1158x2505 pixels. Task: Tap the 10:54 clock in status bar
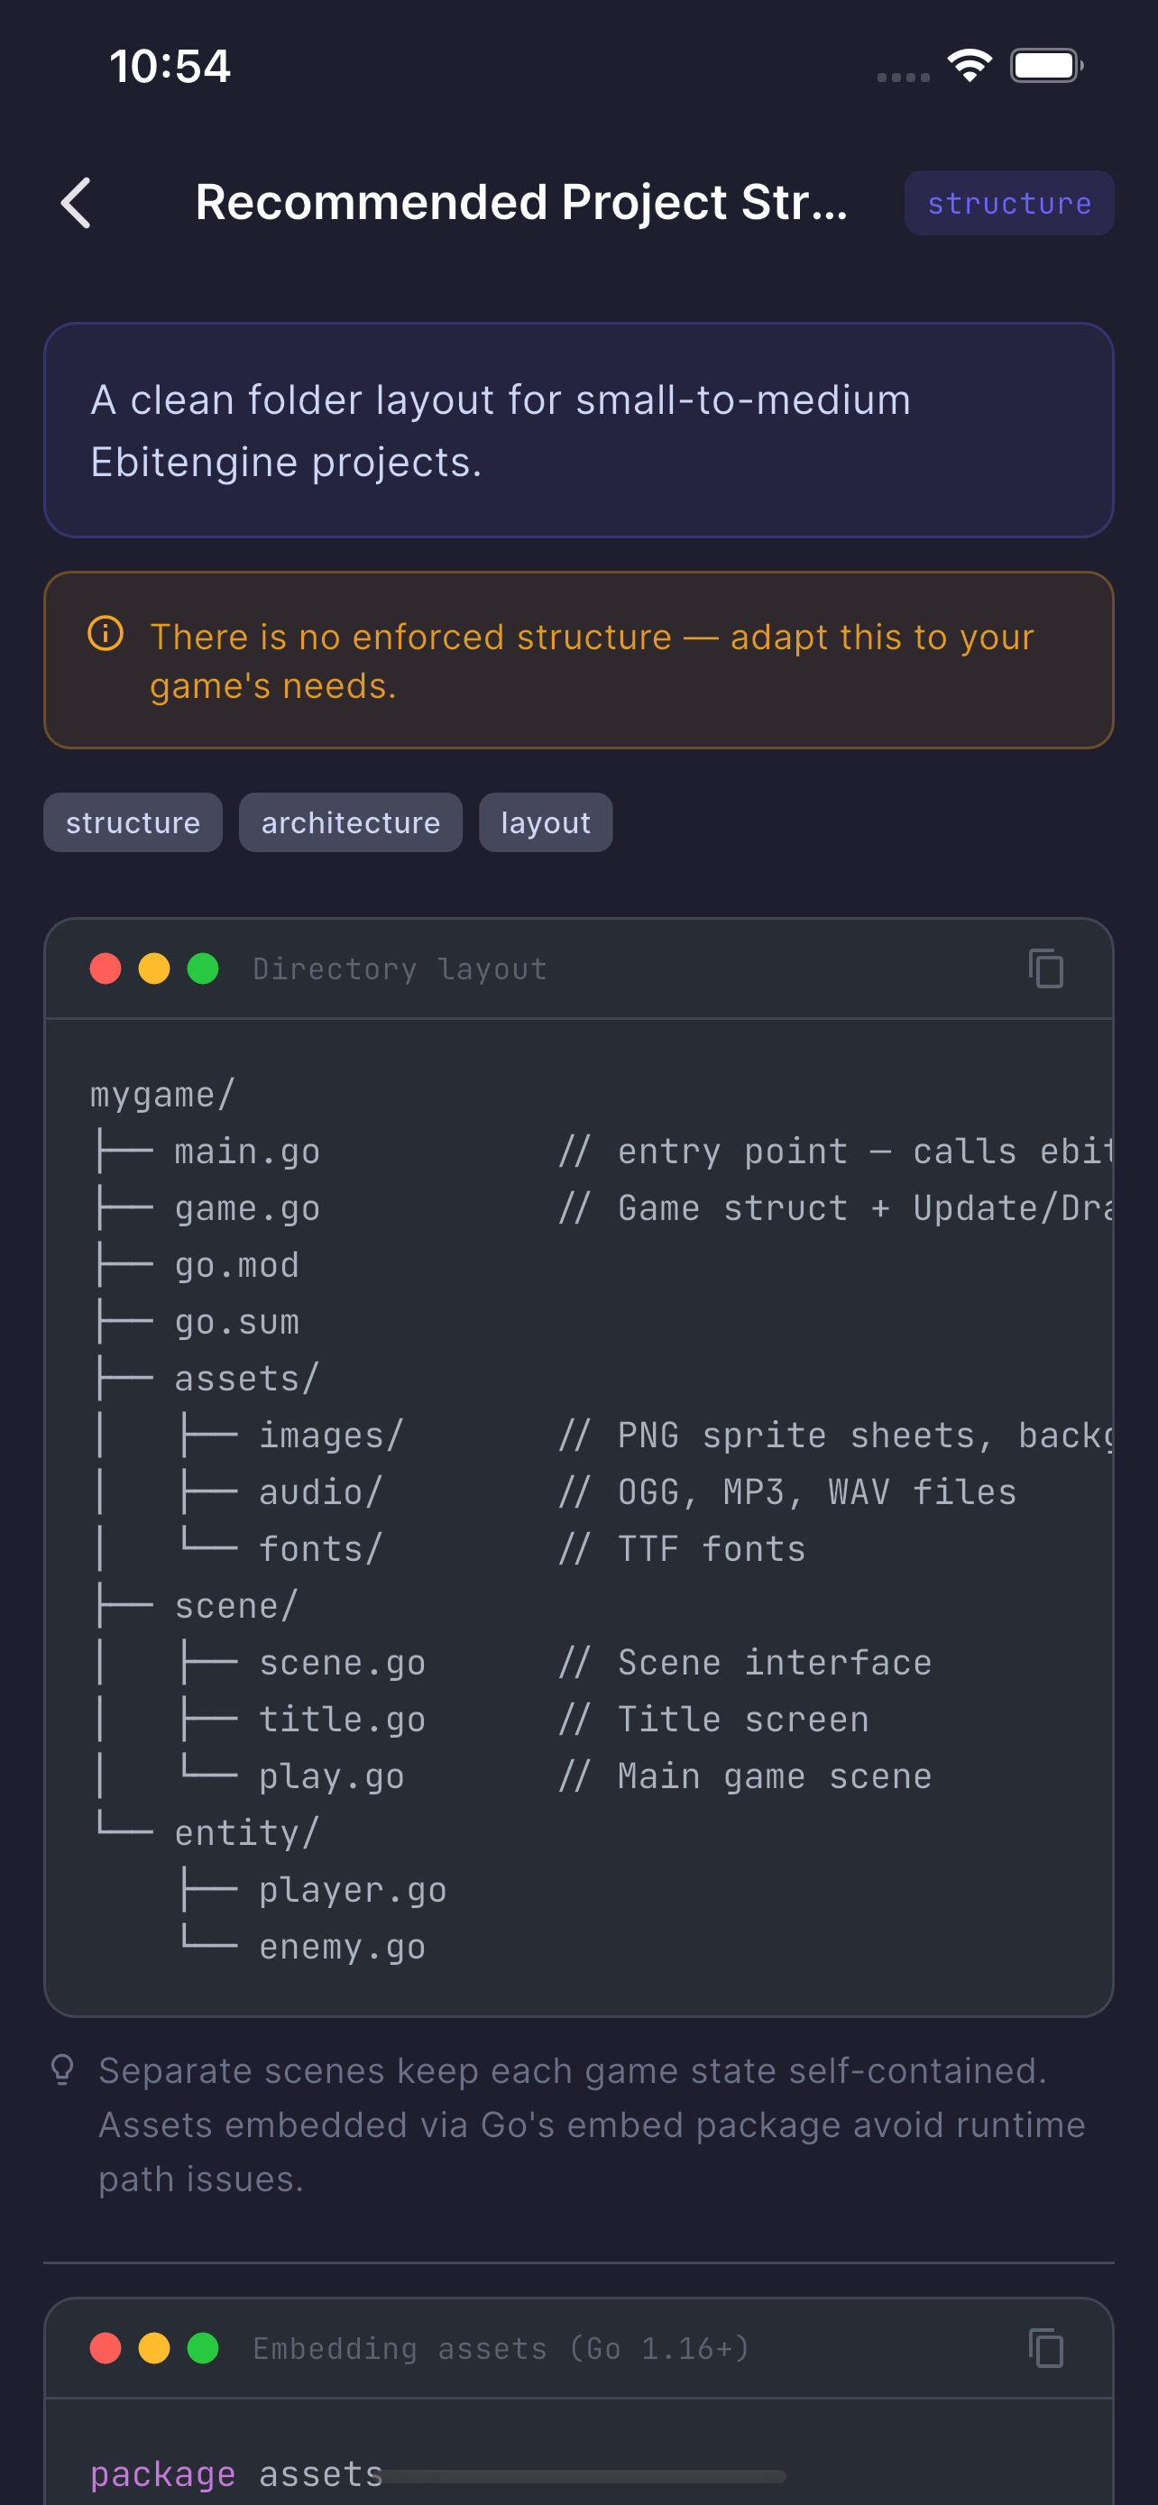[x=170, y=66]
